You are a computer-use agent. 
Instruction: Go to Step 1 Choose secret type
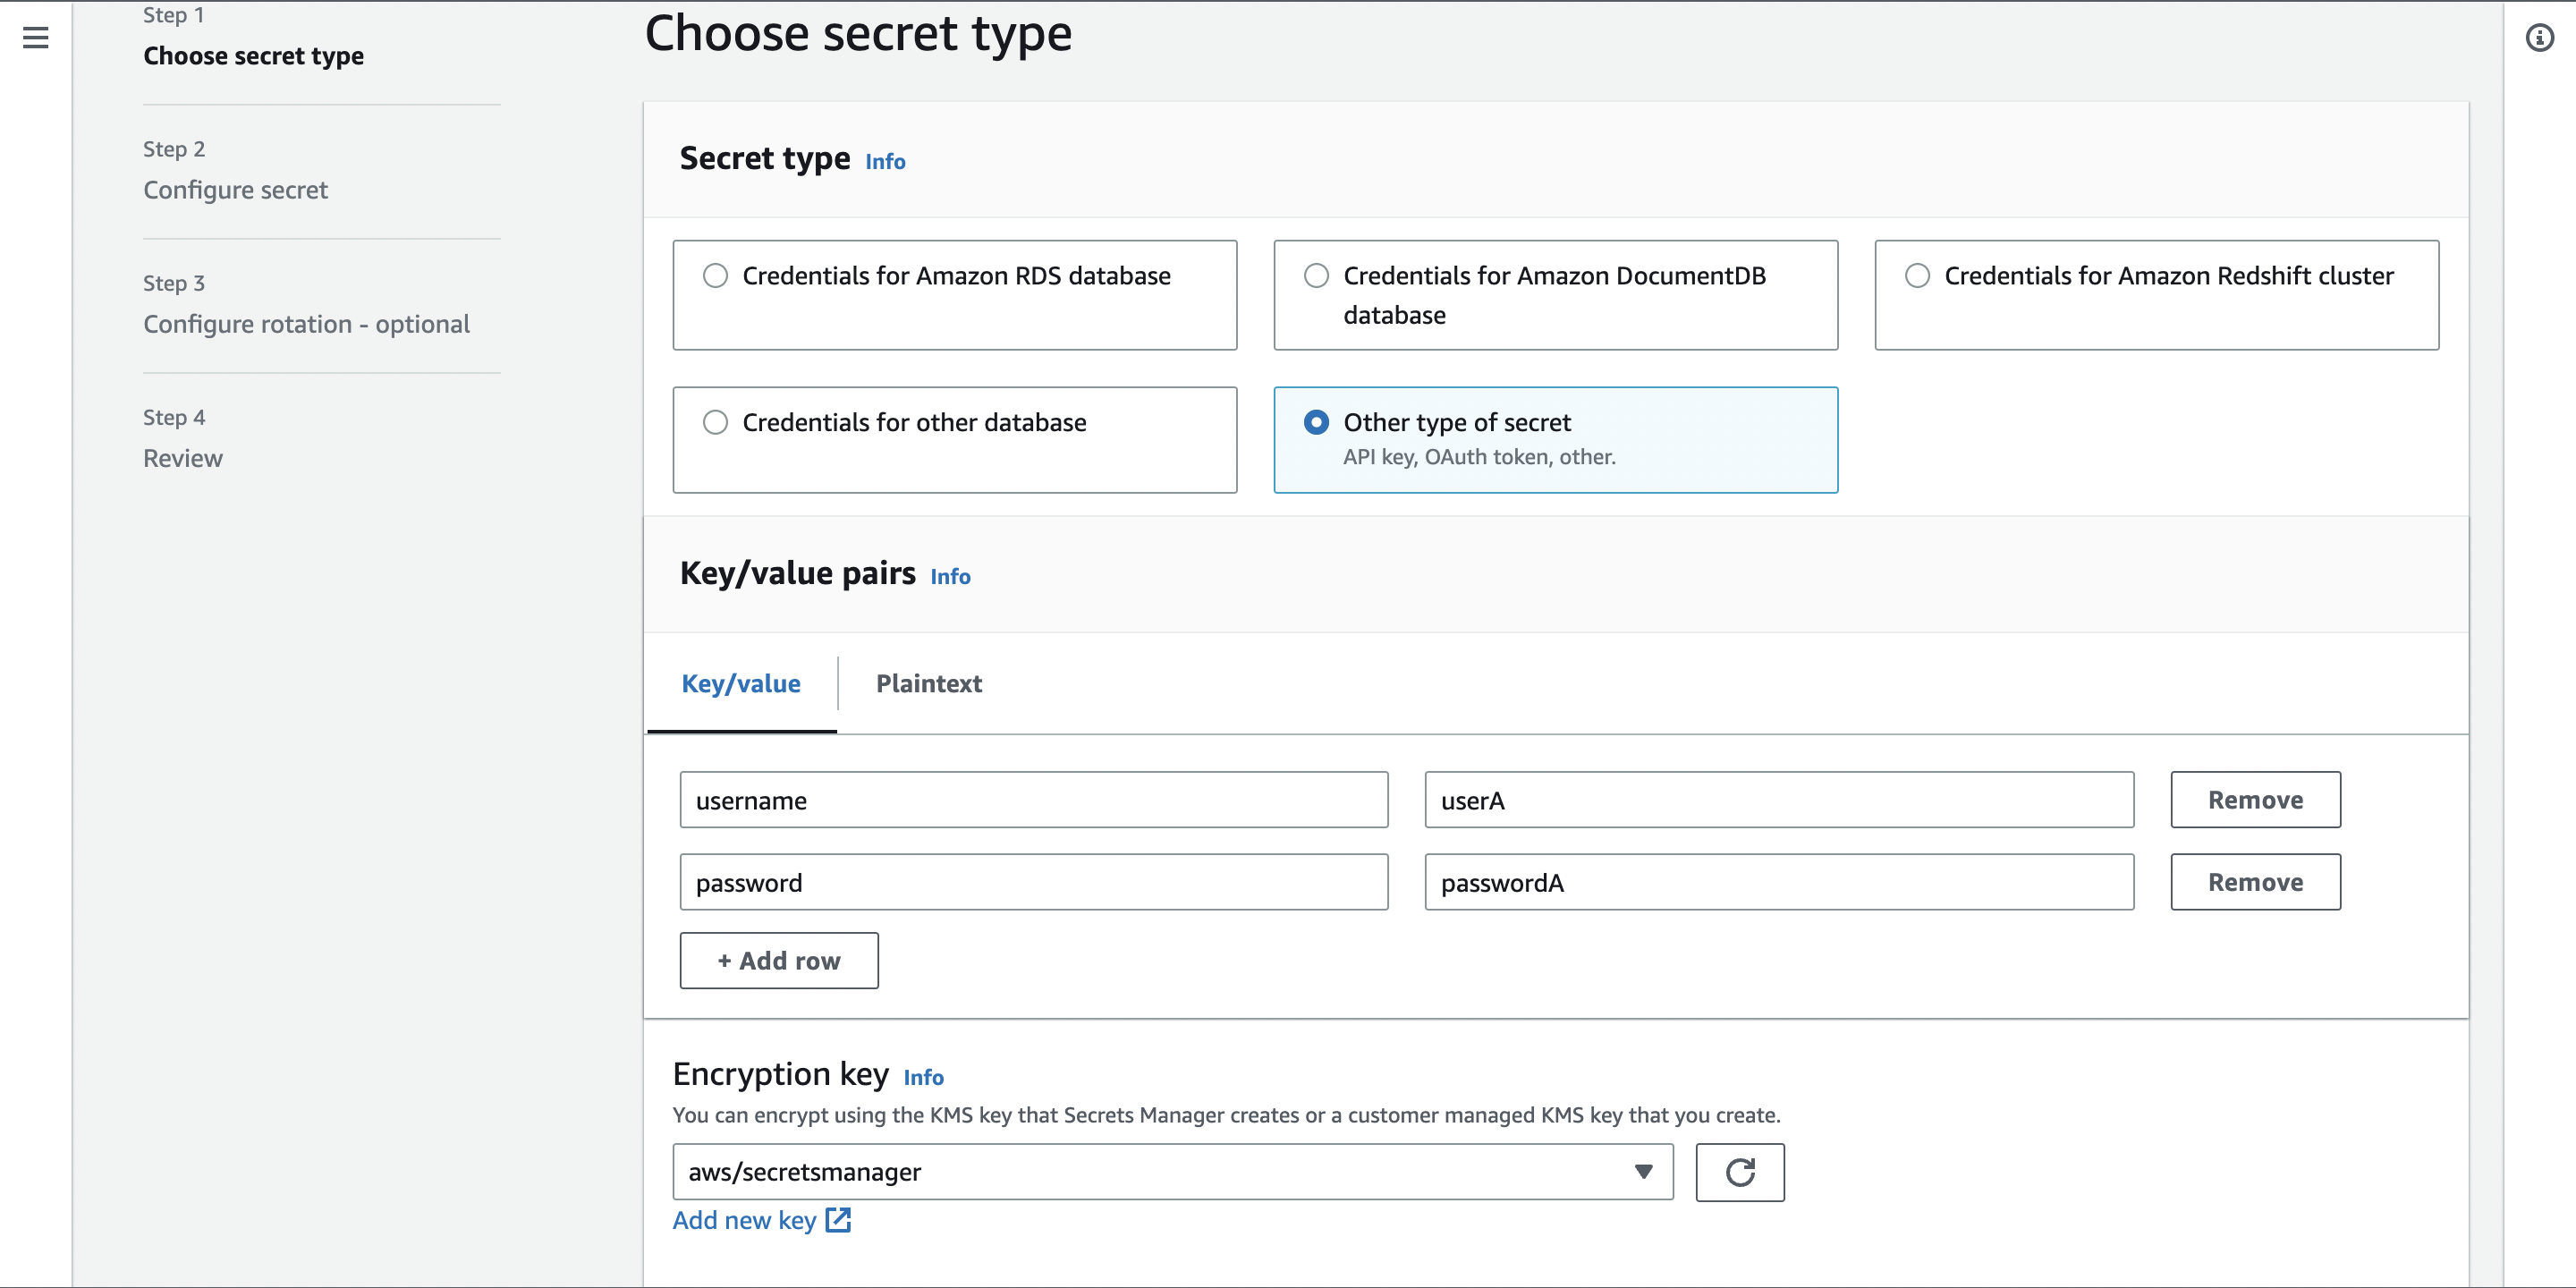coord(253,56)
